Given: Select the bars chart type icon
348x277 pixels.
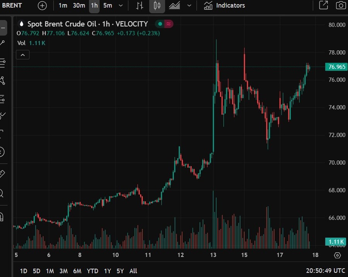Looking at the screenshot, I should click(140, 6).
